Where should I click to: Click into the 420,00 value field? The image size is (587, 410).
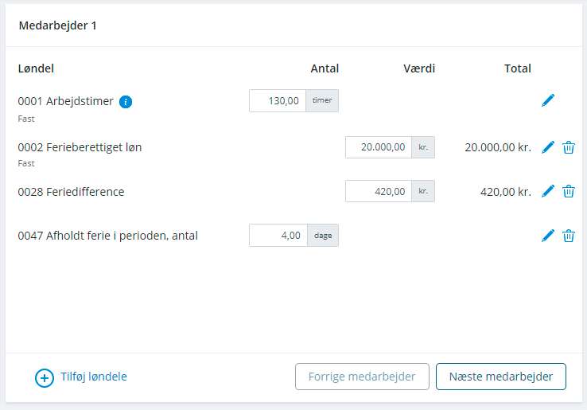point(379,191)
